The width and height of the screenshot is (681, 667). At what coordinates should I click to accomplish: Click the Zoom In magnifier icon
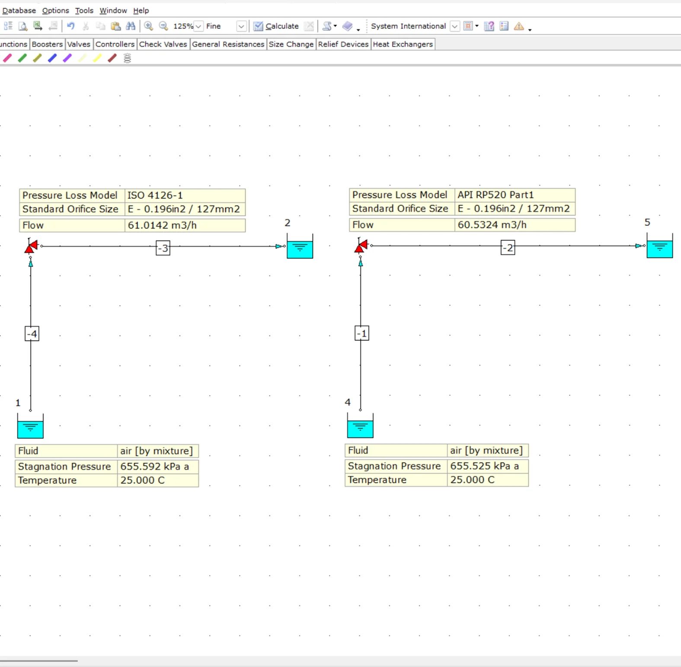pyautogui.click(x=148, y=26)
